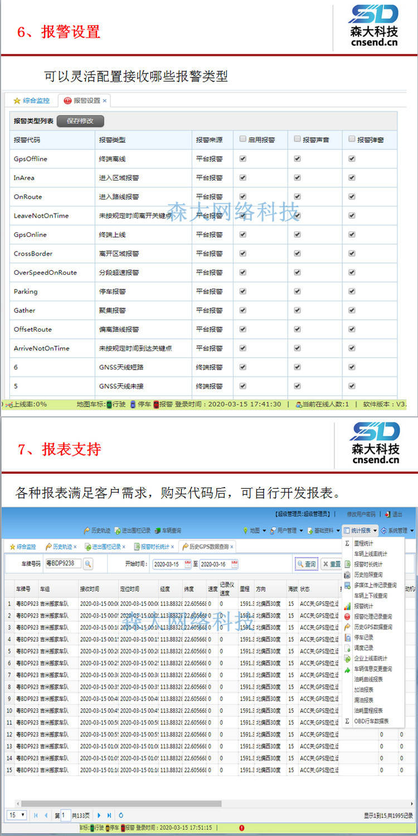The width and height of the screenshot is (418, 836).
Task: Click the refresh table icon
Action: (121, 815)
